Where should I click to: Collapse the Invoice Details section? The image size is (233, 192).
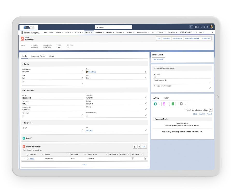[23, 90]
